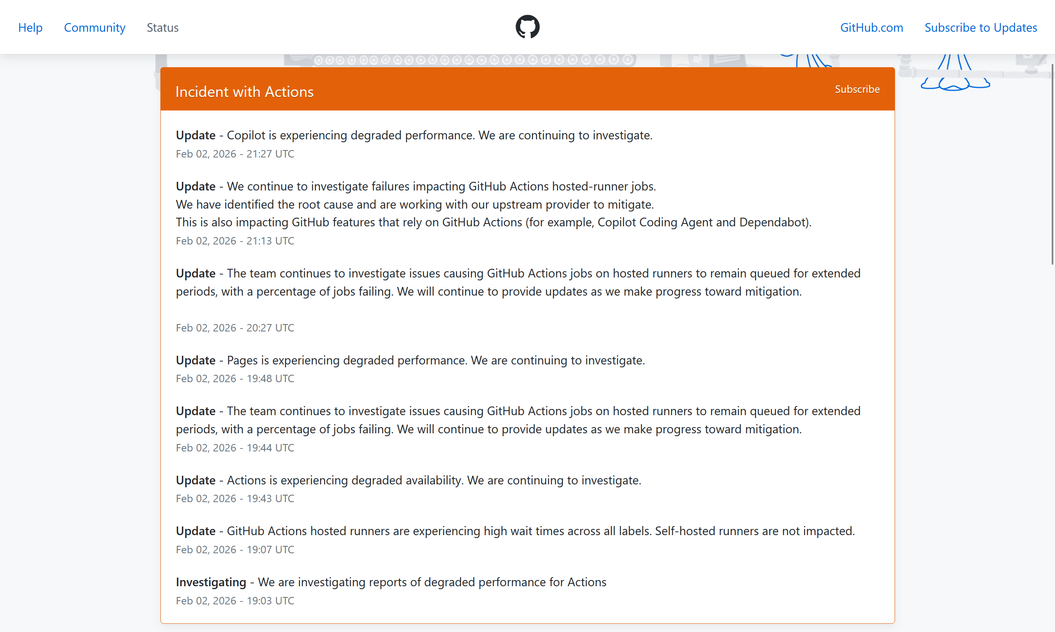Click the Incident with Actions title

(244, 92)
